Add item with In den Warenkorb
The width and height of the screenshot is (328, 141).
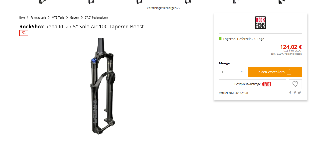(275, 72)
